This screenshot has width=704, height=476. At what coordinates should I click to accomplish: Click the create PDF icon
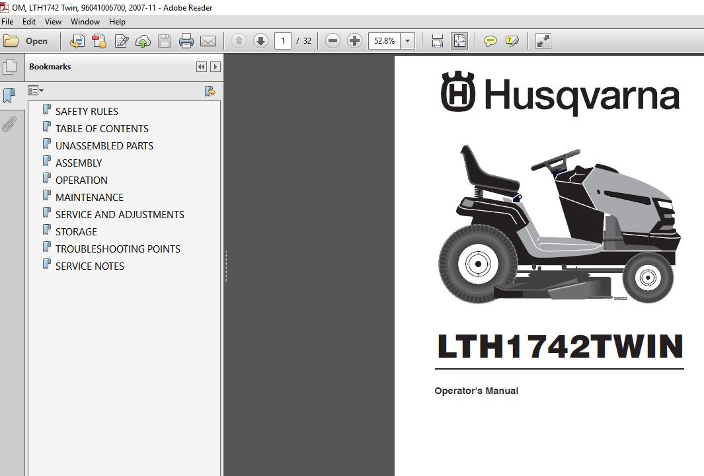(98, 41)
